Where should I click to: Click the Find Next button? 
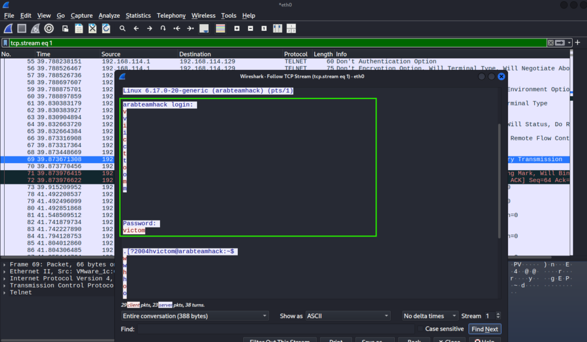(x=484, y=329)
